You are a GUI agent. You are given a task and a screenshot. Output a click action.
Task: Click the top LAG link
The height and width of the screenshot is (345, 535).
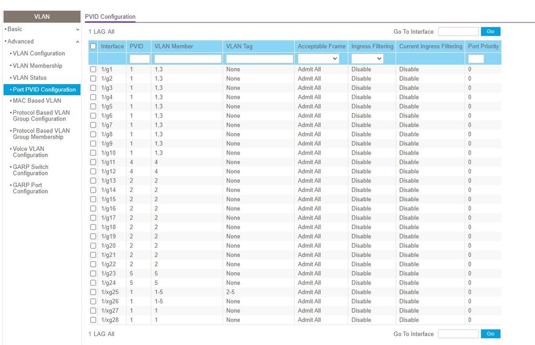[100, 32]
